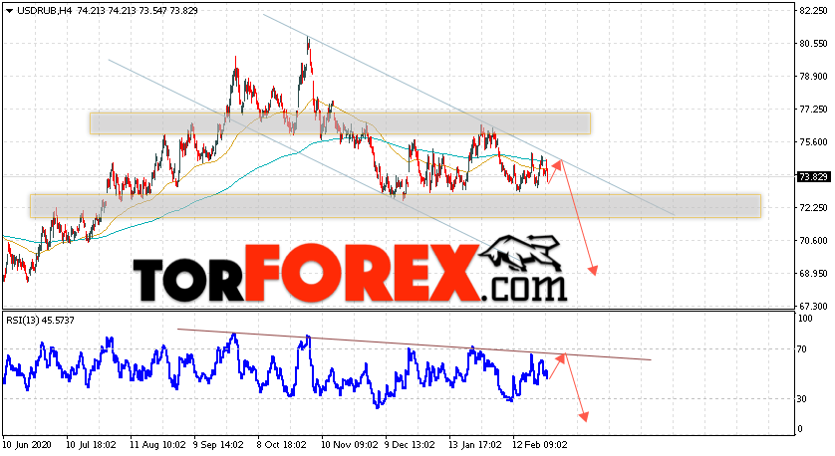Select the date label 13 Jan 17:02

coord(475,445)
